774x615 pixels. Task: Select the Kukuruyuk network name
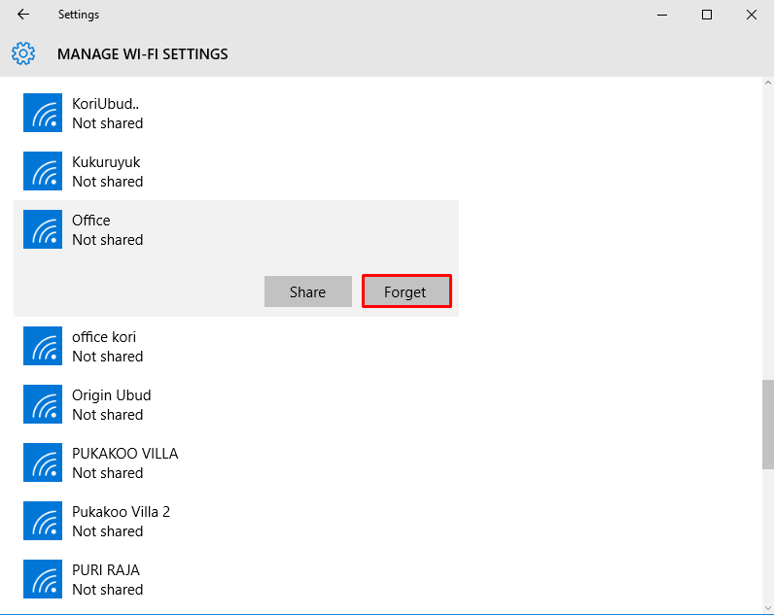(x=106, y=162)
